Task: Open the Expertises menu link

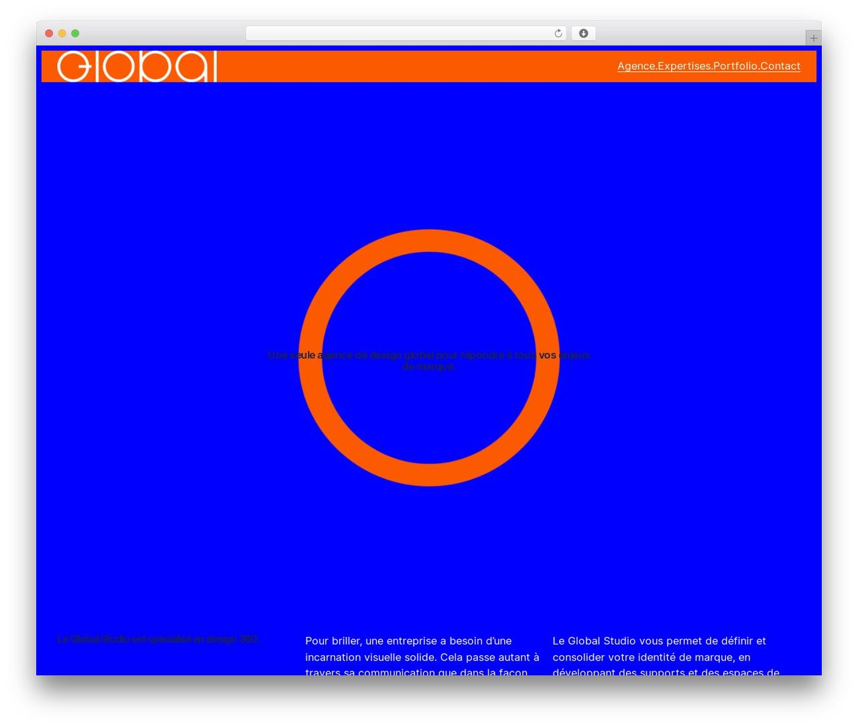Action: click(684, 66)
